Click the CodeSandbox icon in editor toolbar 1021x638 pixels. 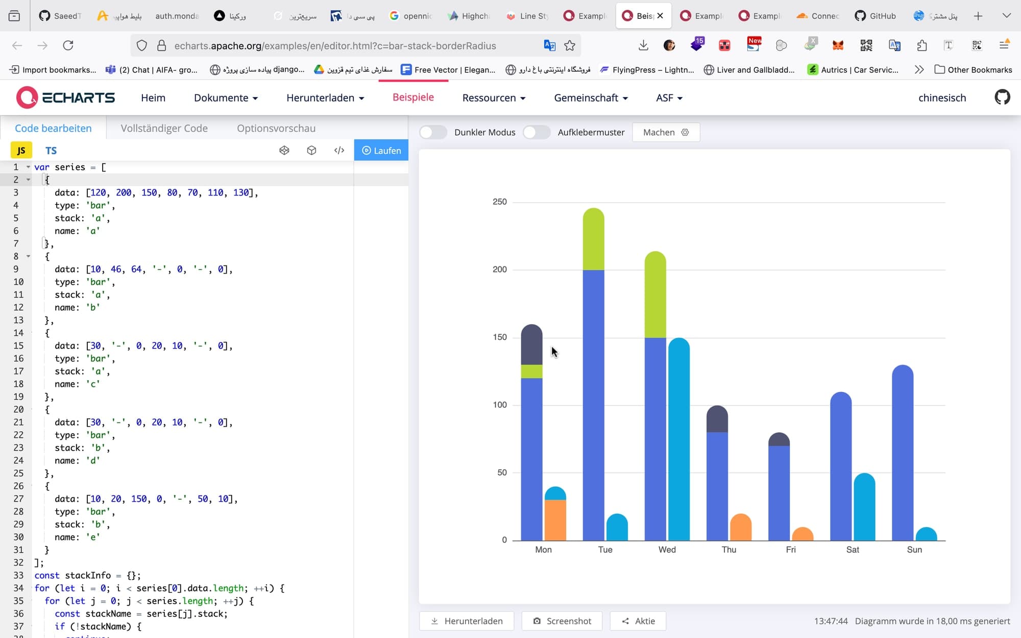point(284,150)
